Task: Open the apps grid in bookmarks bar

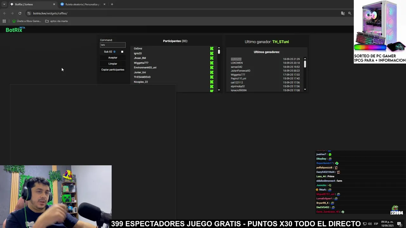Action: (x=4, y=21)
